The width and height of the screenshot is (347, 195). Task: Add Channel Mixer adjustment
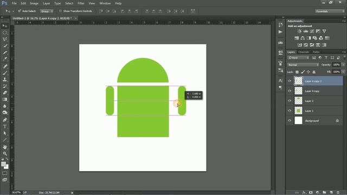pos(321,38)
